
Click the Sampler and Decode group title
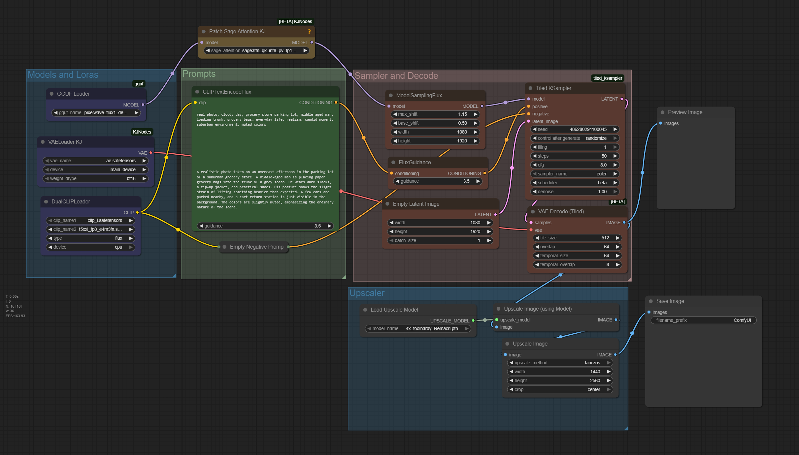pos(396,76)
